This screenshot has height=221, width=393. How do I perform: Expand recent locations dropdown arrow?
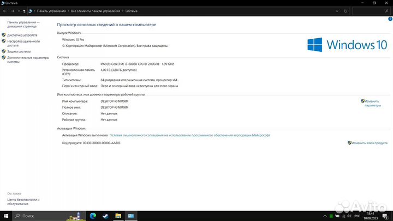[19, 10]
